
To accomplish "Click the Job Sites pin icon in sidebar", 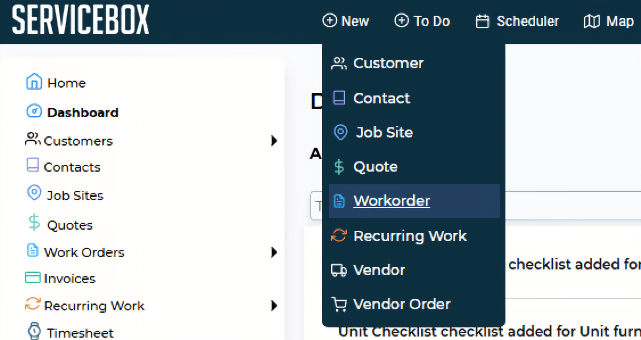I will [x=34, y=193].
